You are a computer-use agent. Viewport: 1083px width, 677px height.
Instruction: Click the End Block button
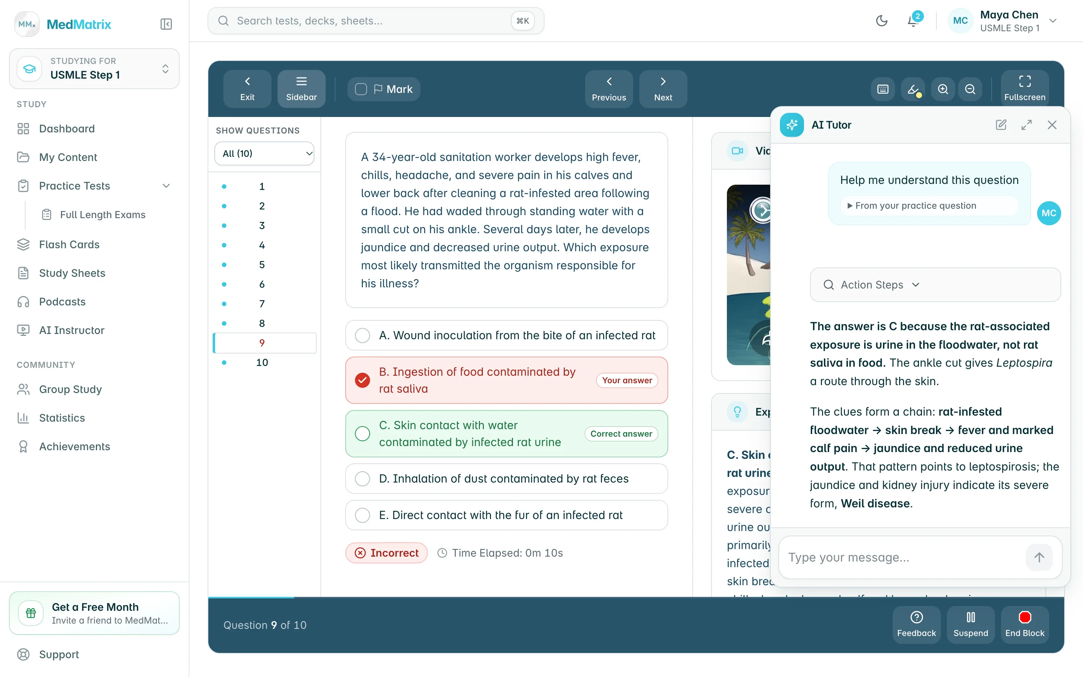click(x=1025, y=625)
